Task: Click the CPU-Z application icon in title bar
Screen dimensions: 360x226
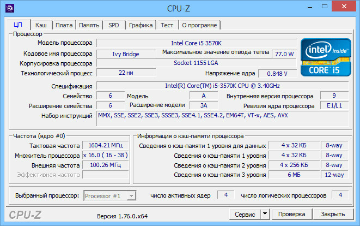Action: pyautogui.click(x=10, y=8)
